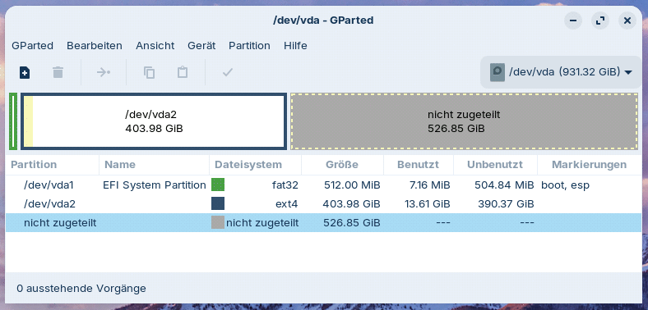Close the GParted window
This screenshot has width=648, height=310.
(627, 21)
